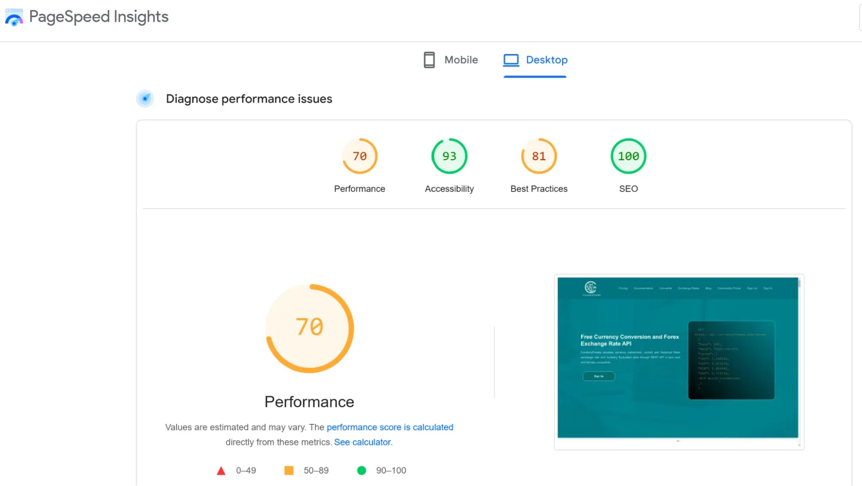Click the See calculator link
Viewport: 862px width, 486px height.
(362, 442)
